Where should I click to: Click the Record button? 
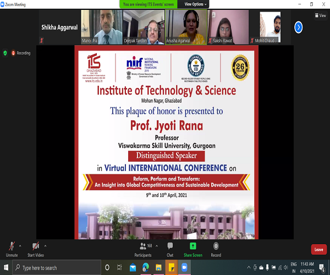[x=216, y=250]
